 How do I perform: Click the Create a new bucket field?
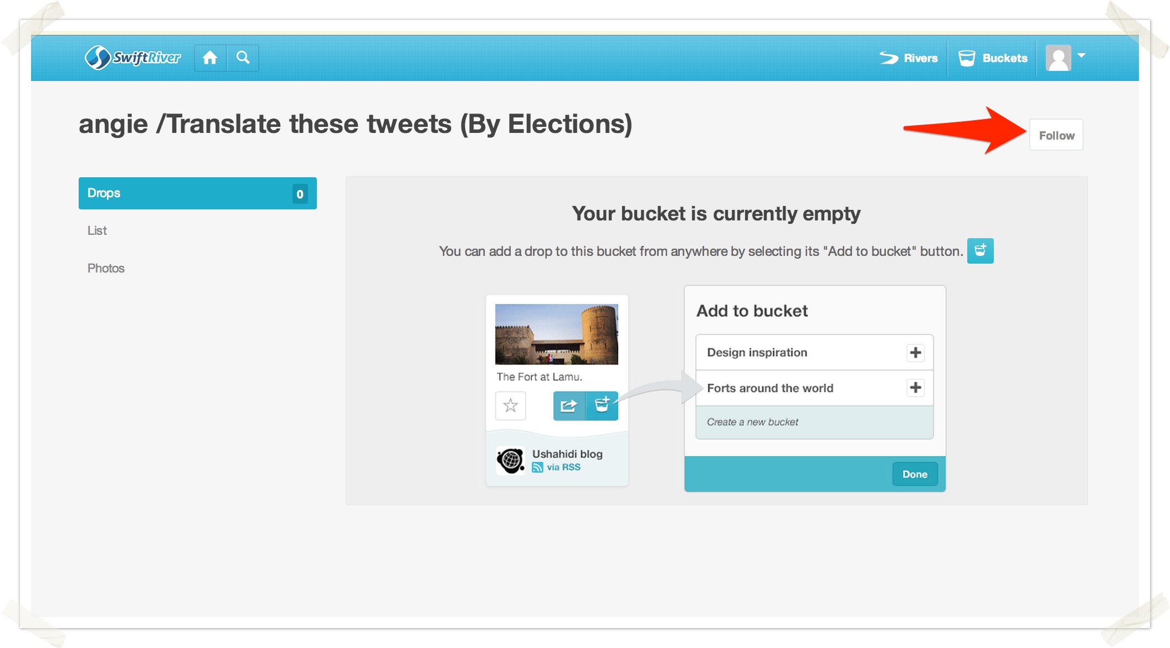814,422
